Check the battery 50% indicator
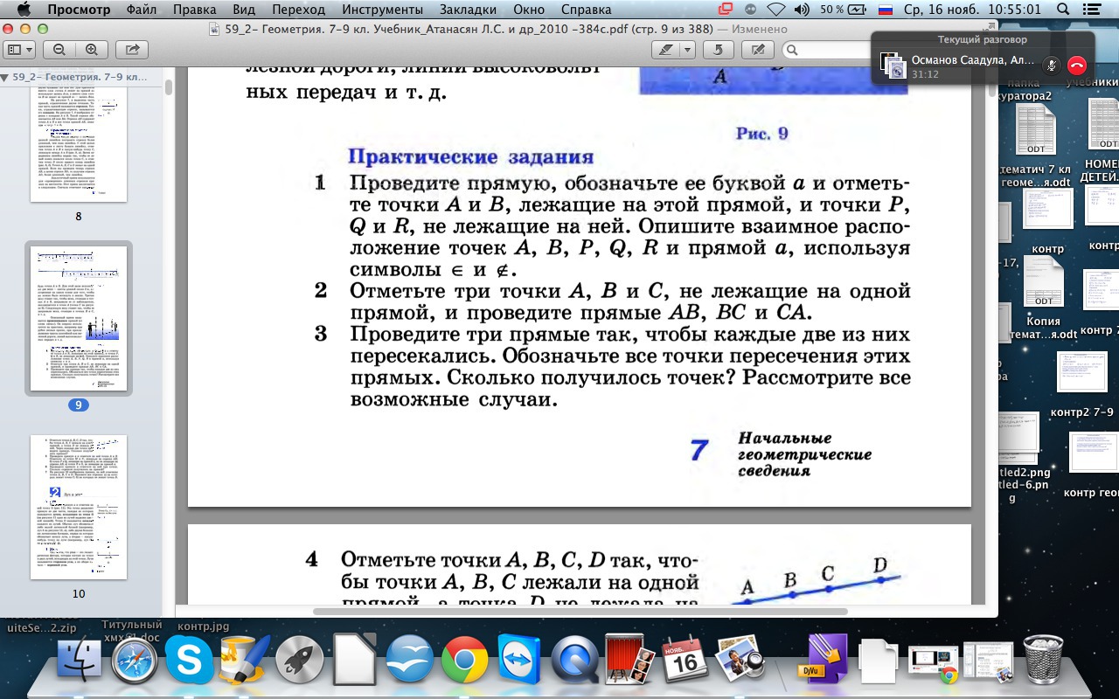Viewport: 1119px width, 699px height. (x=843, y=10)
